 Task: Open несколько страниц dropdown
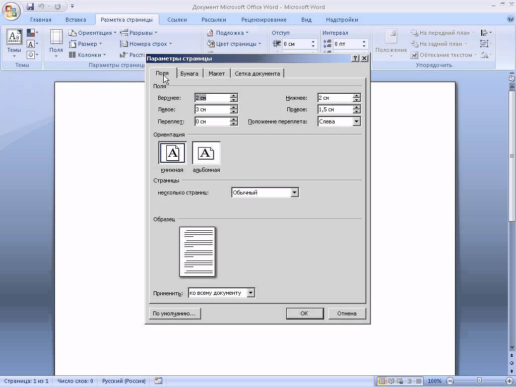(294, 192)
